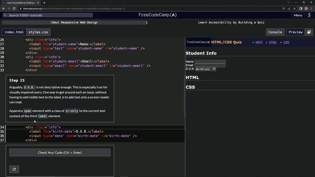Screen dimensions: 315x177
Task: Click code line 34 div class info
Action: pos(43,127)
